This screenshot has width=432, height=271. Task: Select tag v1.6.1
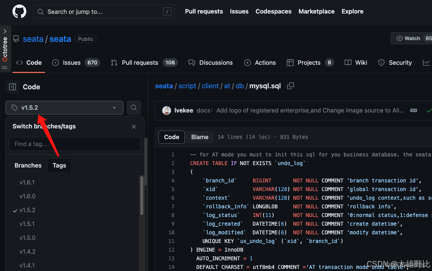(27, 182)
